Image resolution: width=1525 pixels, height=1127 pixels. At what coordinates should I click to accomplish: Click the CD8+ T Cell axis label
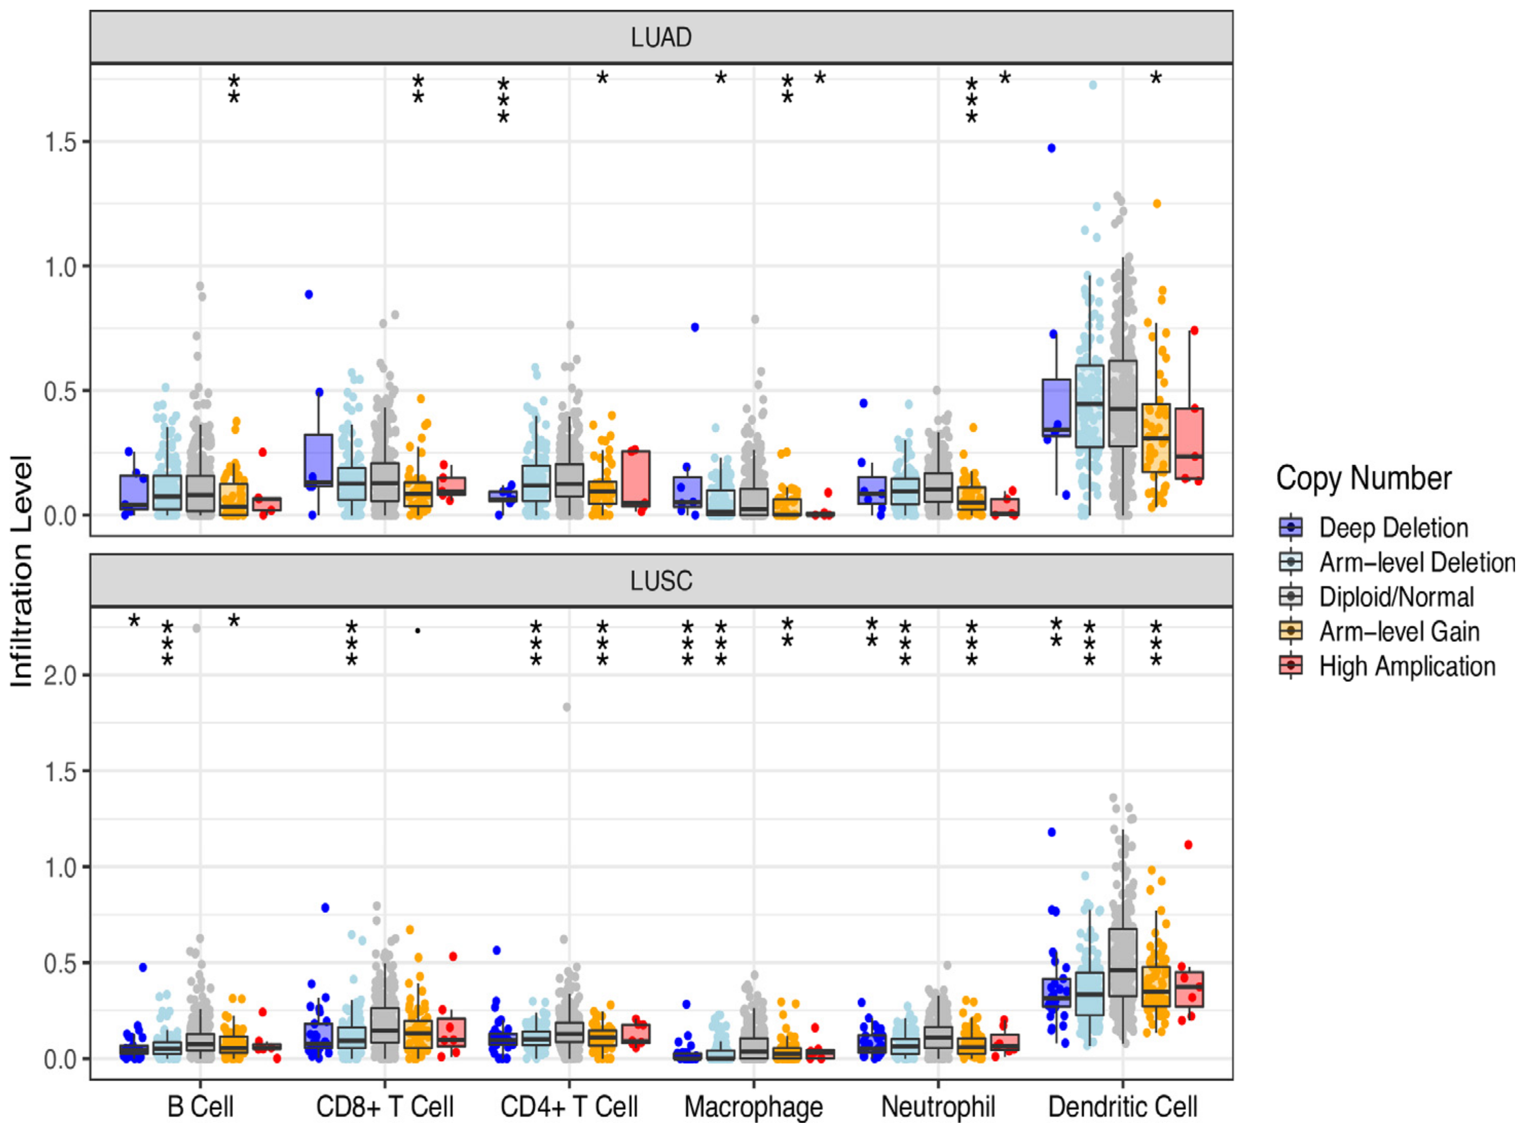385,1106
